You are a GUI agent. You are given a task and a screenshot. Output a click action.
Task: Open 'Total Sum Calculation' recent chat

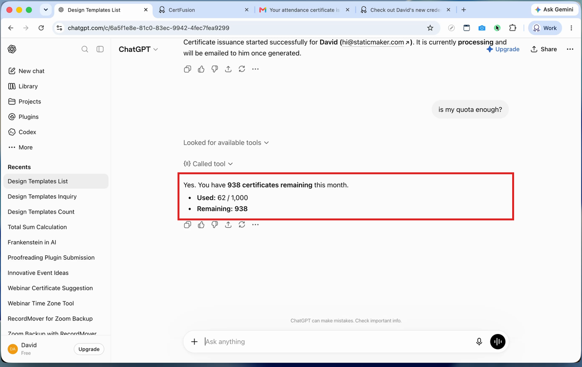pos(56,227)
